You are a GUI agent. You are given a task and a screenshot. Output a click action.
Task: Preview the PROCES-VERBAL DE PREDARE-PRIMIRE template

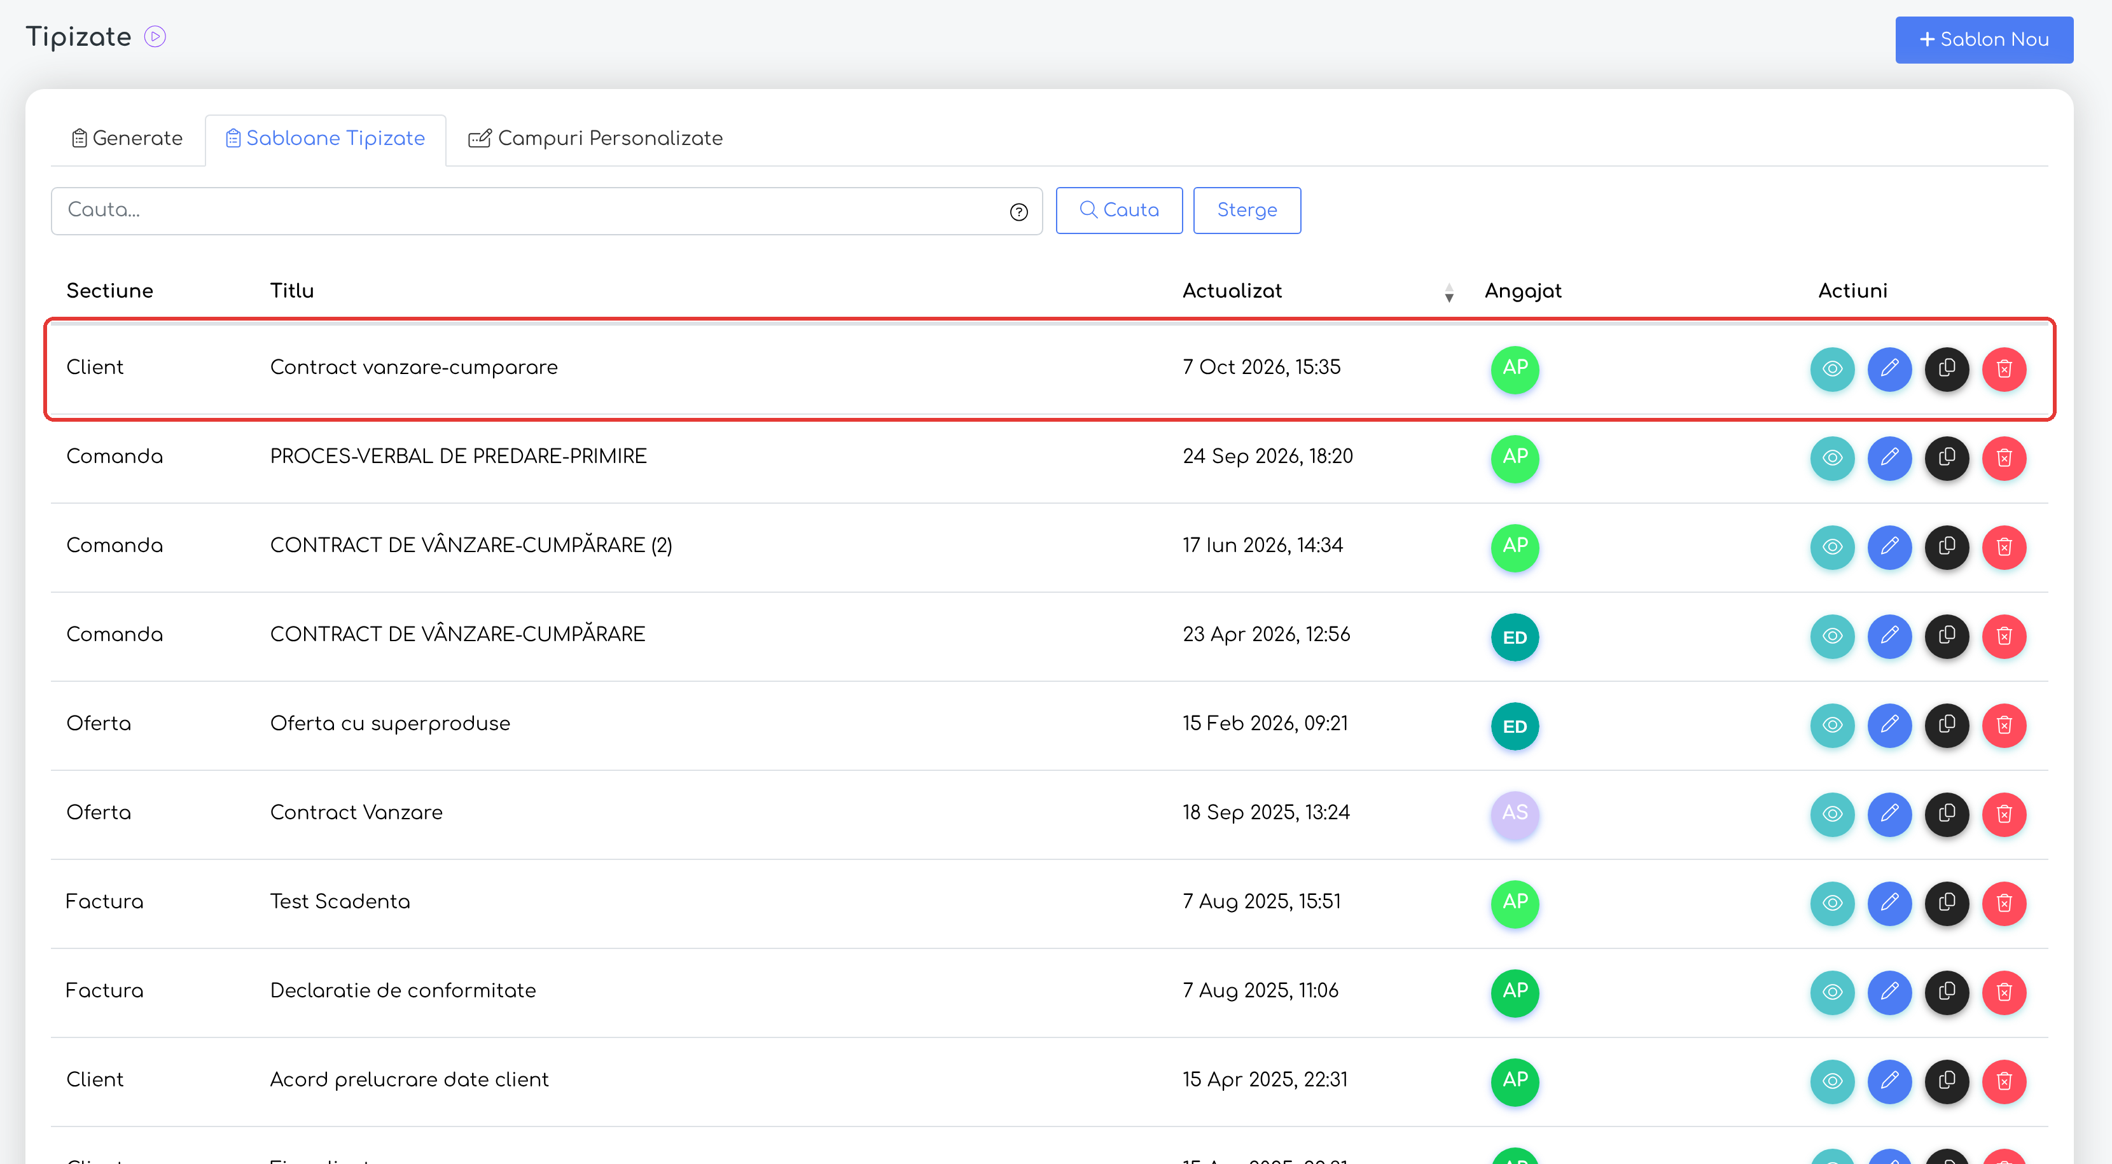click(1831, 458)
